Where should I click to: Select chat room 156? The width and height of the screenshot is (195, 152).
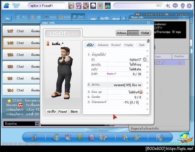[21, 55]
